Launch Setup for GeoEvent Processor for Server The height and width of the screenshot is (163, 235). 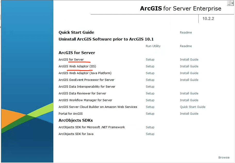tap(150, 80)
